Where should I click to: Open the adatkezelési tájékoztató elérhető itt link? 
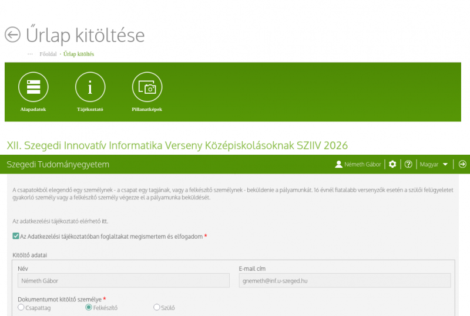105,221
